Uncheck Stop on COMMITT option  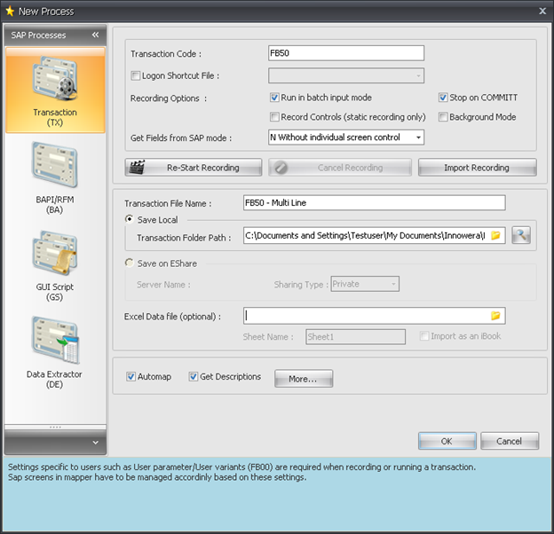[444, 98]
